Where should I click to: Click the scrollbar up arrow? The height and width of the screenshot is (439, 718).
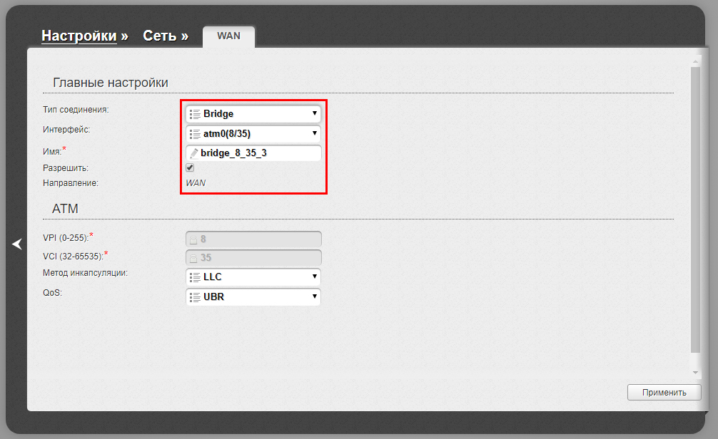696,61
